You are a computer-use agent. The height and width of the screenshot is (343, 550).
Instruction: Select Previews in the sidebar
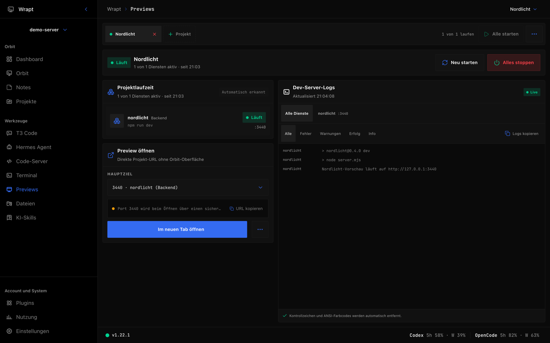point(49,189)
